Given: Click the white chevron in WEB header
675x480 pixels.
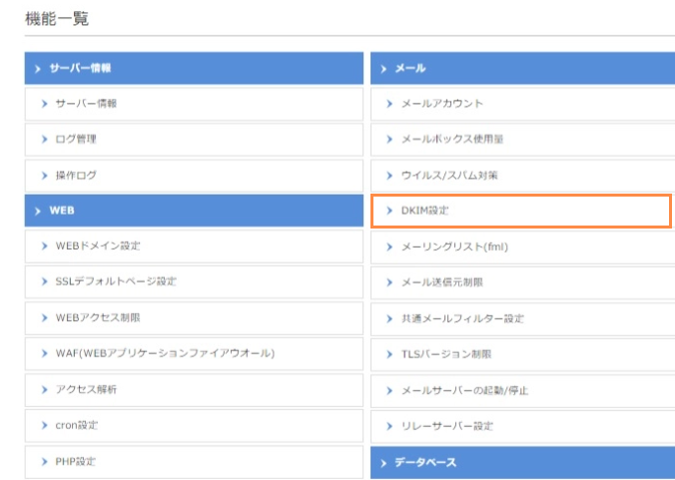Looking at the screenshot, I should click(38, 211).
